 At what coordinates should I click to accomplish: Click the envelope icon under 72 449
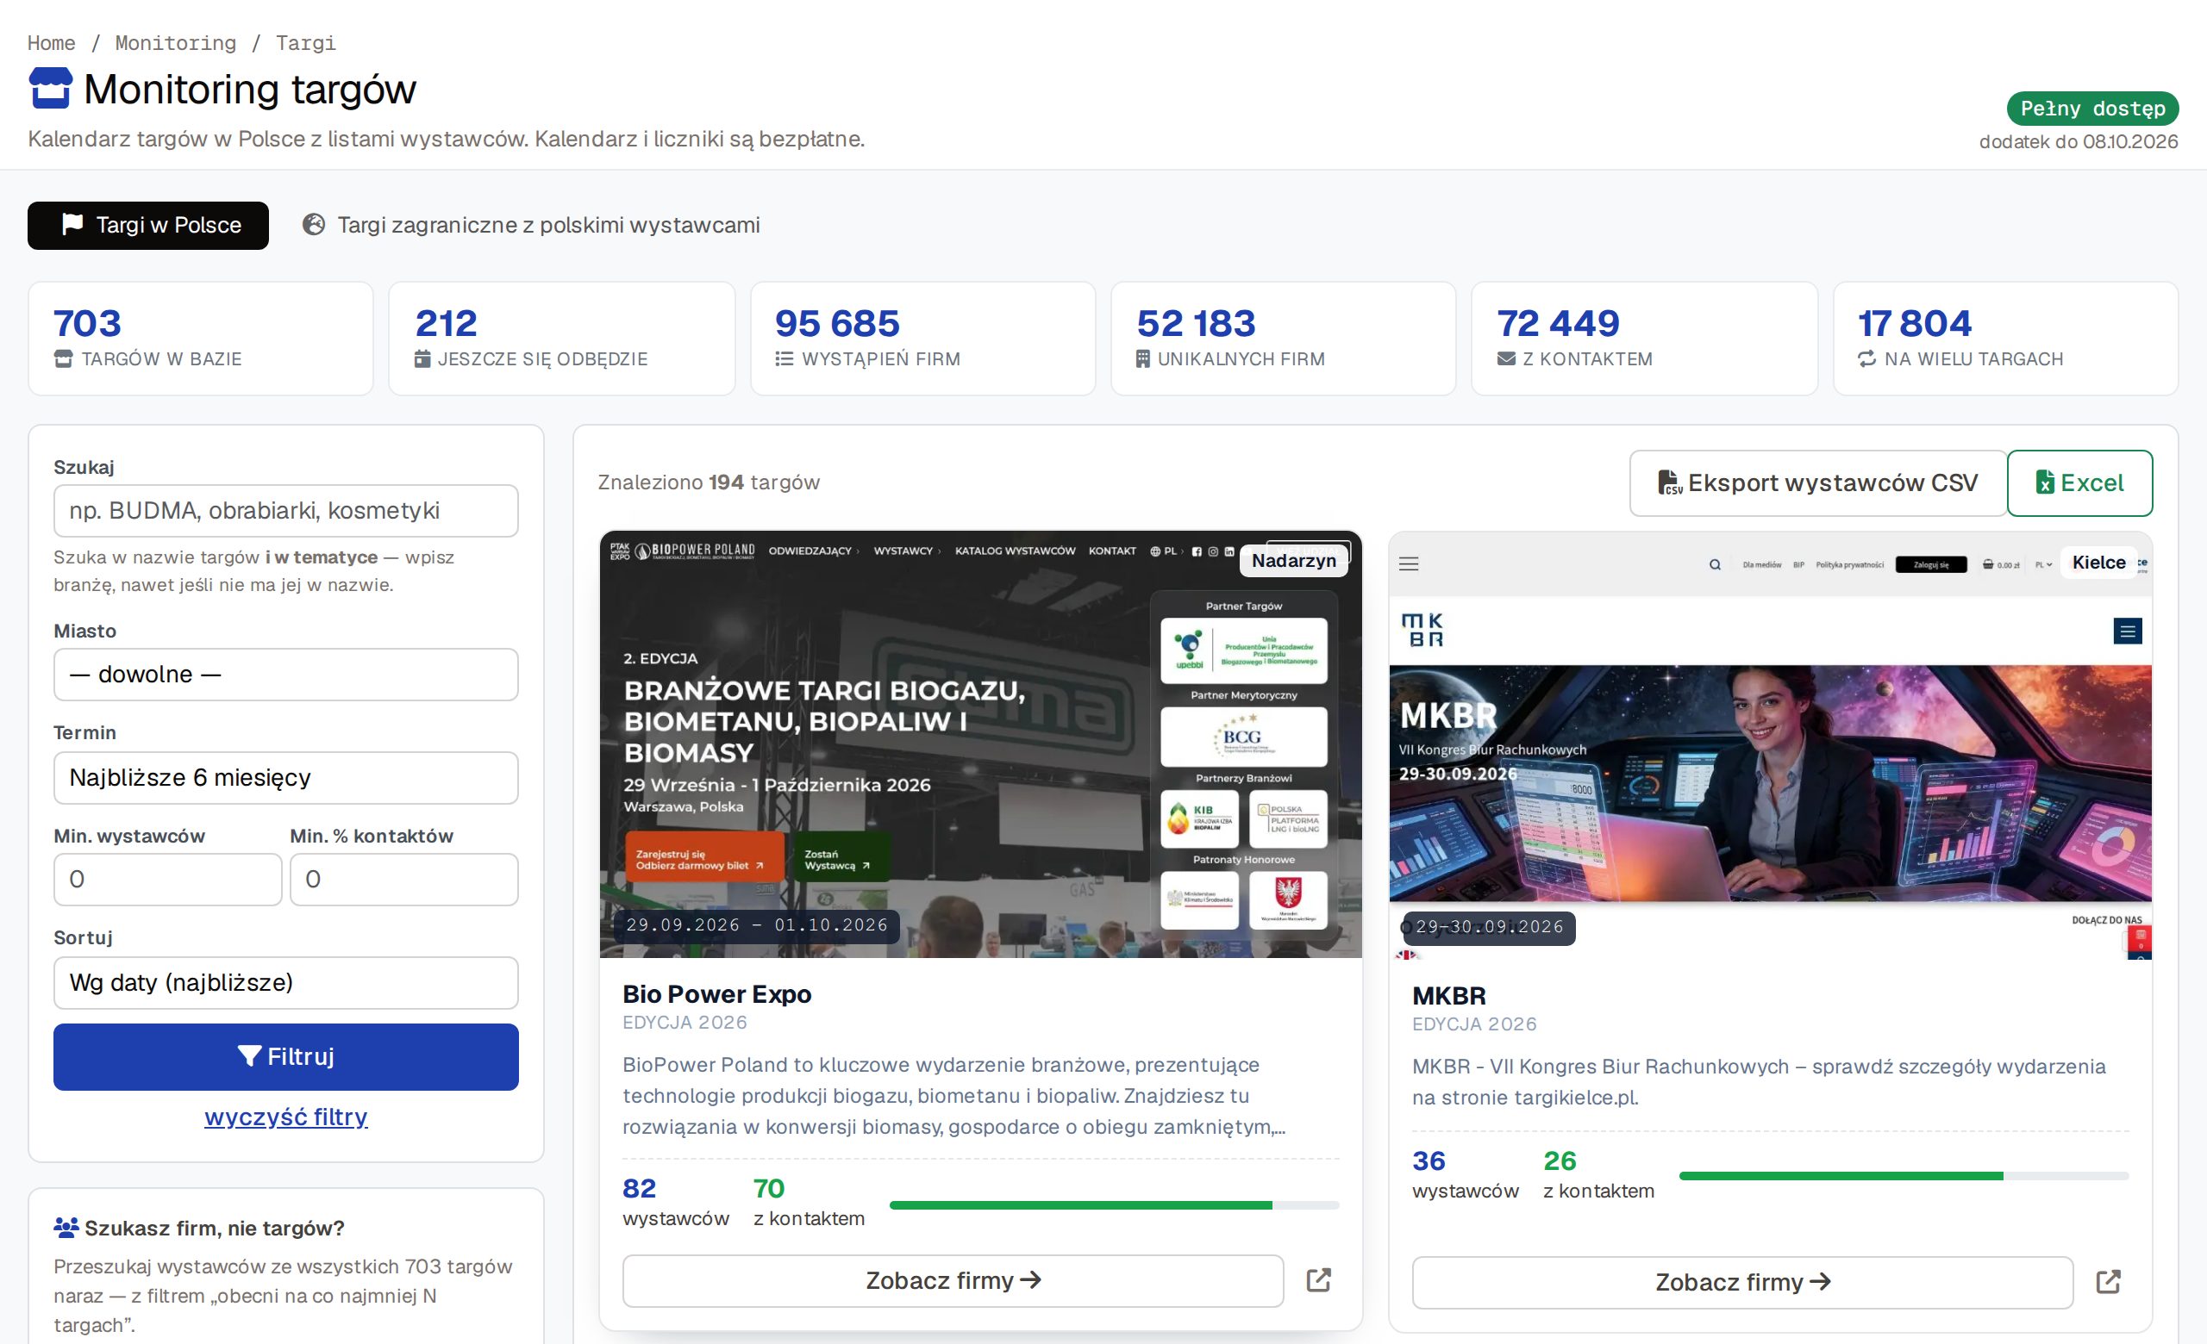(x=1507, y=358)
